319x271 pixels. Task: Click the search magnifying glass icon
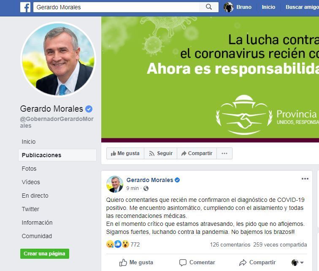(x=209, y=7)
